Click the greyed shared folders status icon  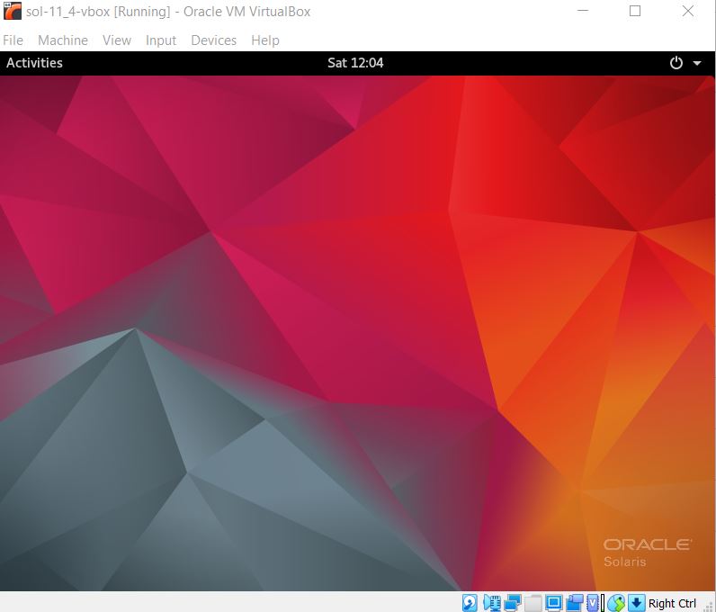(x=533, y=603)
